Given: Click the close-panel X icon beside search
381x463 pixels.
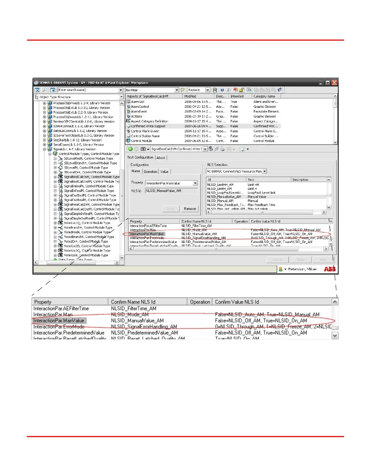Looking at the screenshot, I should pos(37,90).
